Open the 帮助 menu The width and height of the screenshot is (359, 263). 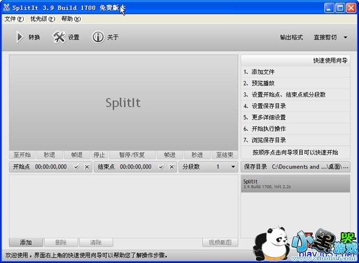coord(71,19)
